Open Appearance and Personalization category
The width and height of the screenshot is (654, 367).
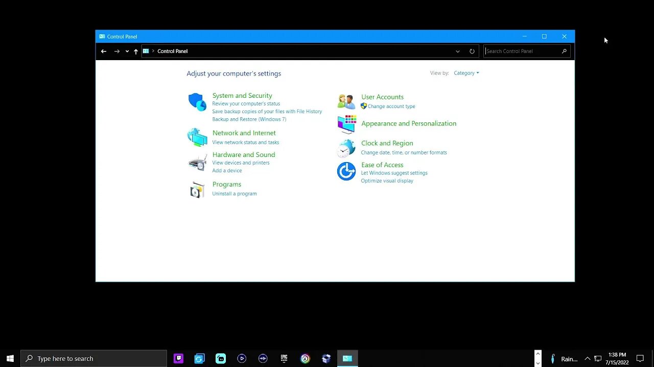(409, 123)
